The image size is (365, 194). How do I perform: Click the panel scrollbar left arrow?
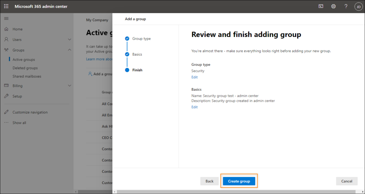(x=114, y=192)
